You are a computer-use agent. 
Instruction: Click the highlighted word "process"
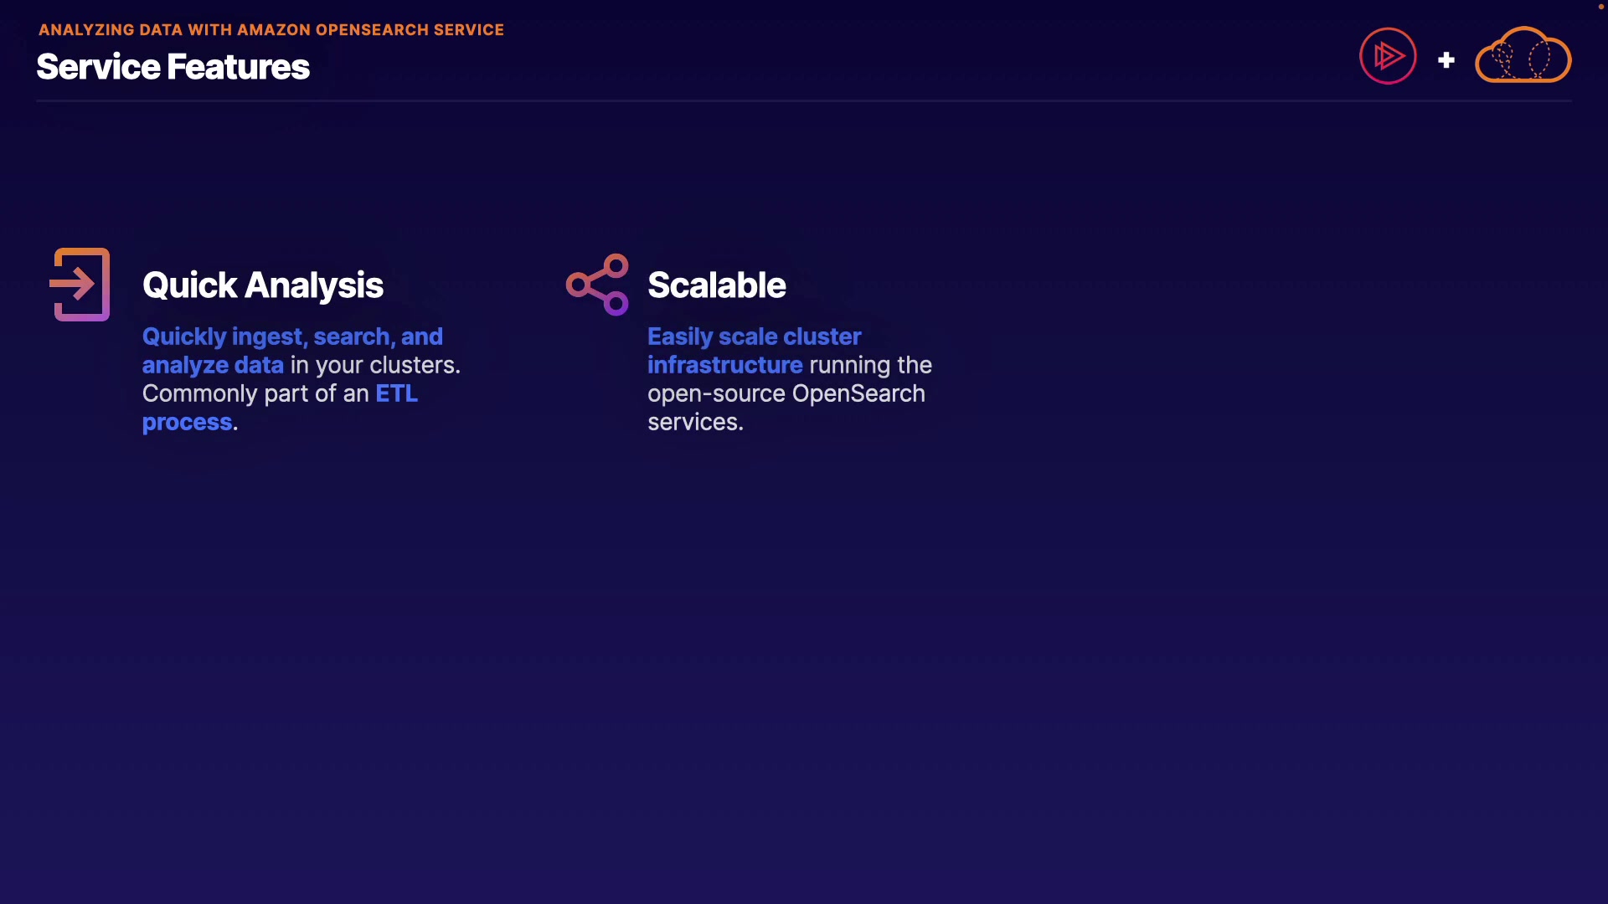coord(187,423)
